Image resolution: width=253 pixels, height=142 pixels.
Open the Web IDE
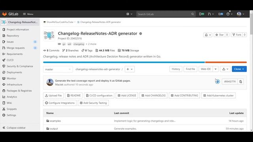(x=206, y=69)
